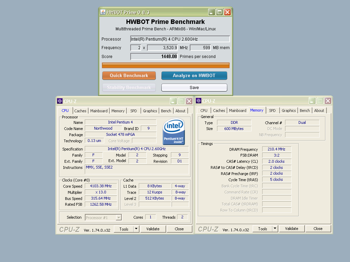Open Caches tab in right CPU-Z
350x262 pixels.
[x=219, y=111]
